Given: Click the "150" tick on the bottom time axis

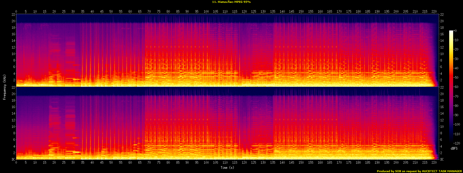Looking at the screenshot, I should [x=301, y=162].
